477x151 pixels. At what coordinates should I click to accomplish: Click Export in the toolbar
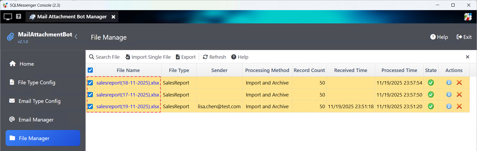[x=185, y=57]
